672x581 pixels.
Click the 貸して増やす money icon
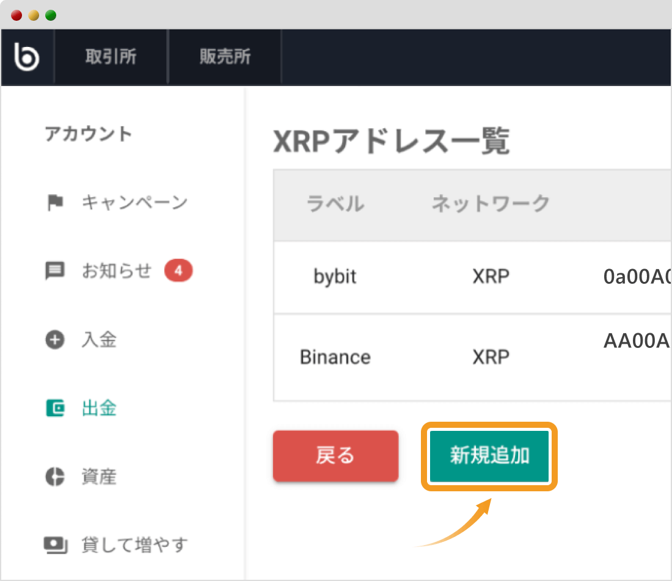click(x=56, y=545)
